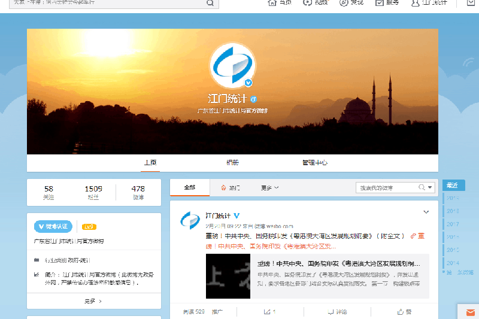479x319 pixels.
Task: Open the dark article thumbnail image
Action: click(228, 276)
